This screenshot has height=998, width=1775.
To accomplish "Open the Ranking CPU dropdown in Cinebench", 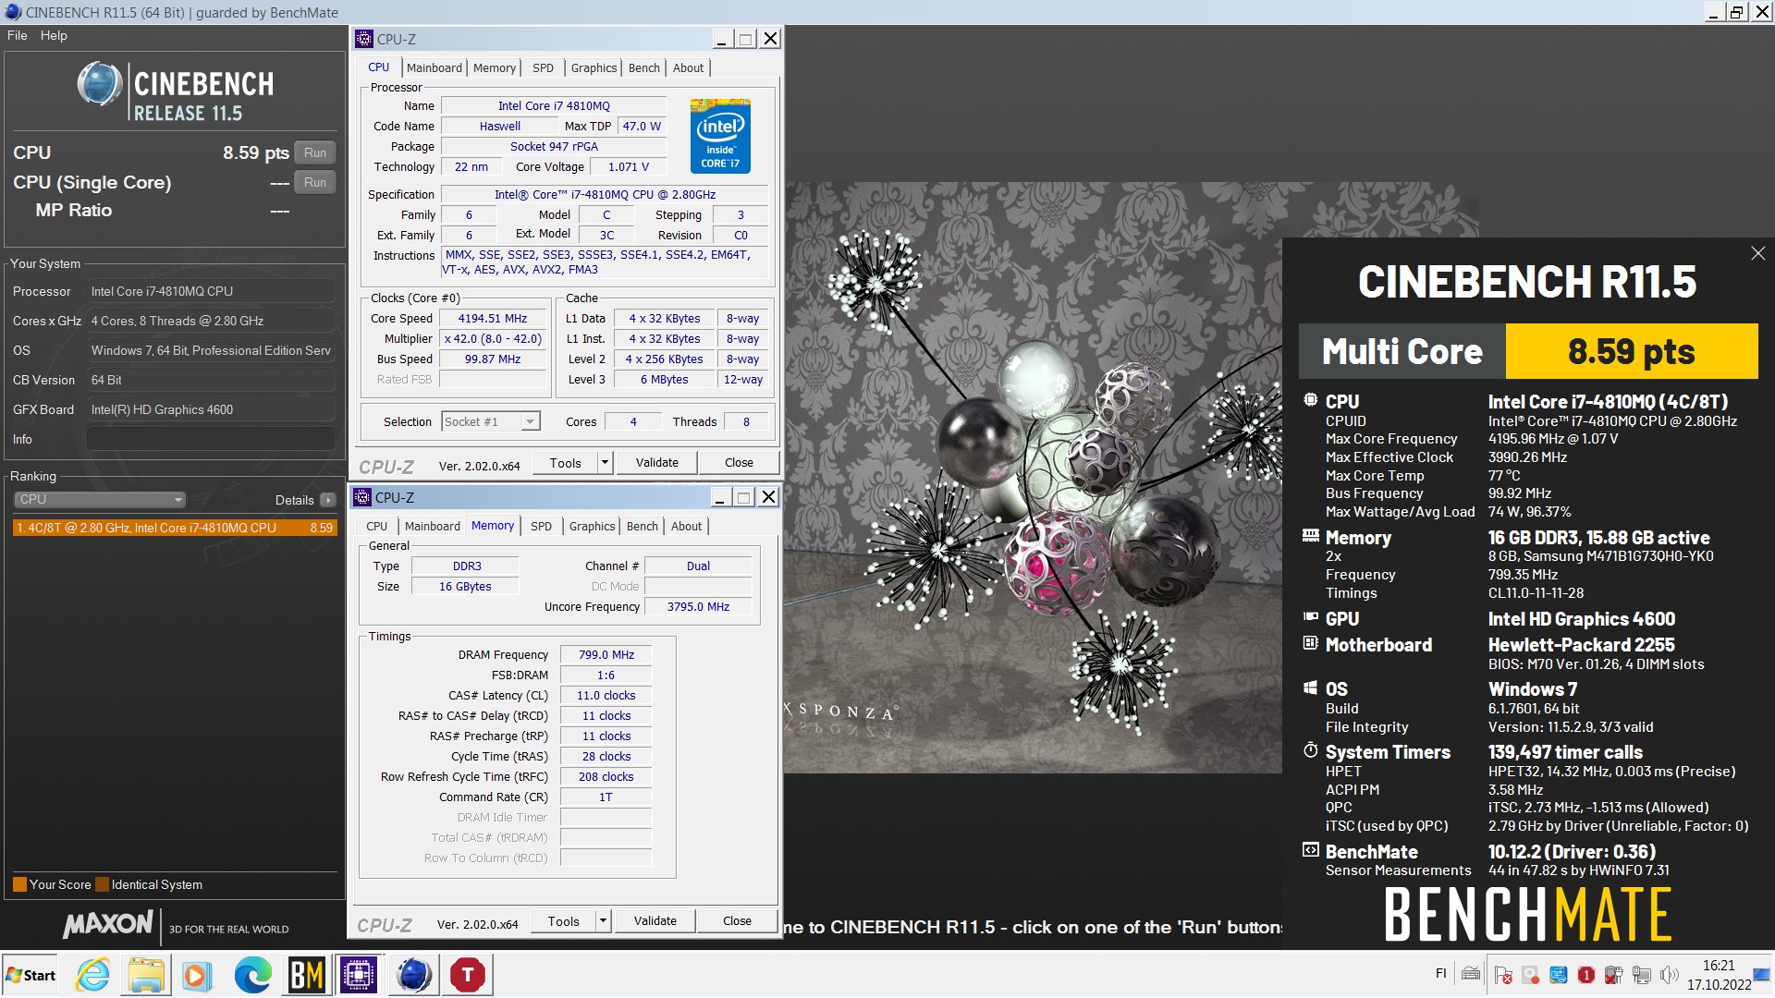I will click(x=100, y=500).
